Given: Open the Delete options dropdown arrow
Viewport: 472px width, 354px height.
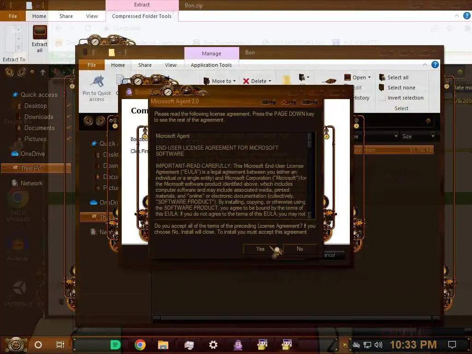Looking at the screenshot, I should [270, 81].
